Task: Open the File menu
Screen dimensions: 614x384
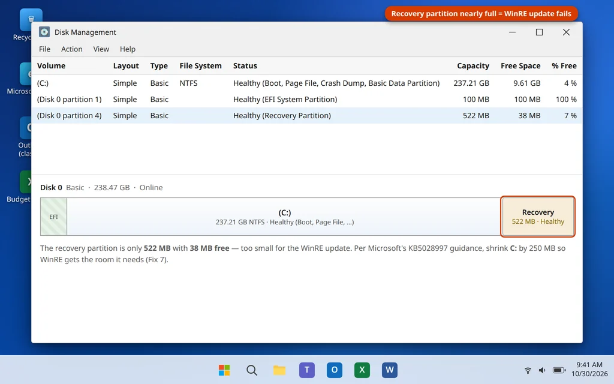Action: 44,49
